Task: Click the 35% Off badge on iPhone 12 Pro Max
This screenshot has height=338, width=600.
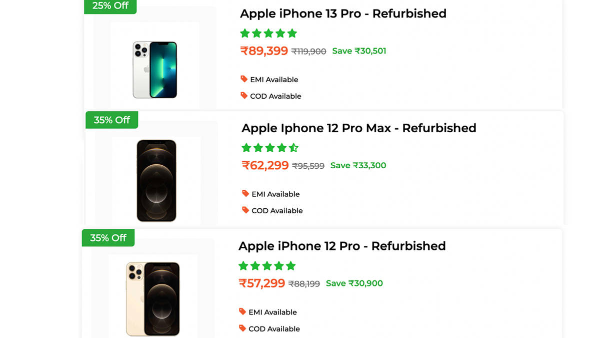Action: [x=111, y=120]
